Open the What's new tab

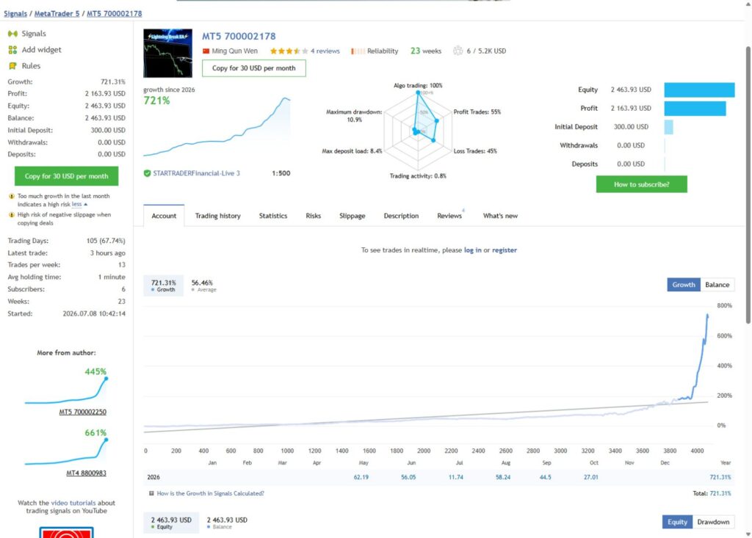point(500,216)
